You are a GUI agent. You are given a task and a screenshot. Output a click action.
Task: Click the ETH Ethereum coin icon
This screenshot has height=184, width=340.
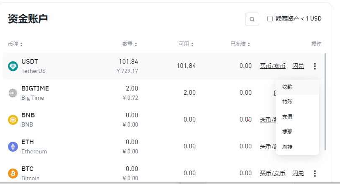click(13, 147)
